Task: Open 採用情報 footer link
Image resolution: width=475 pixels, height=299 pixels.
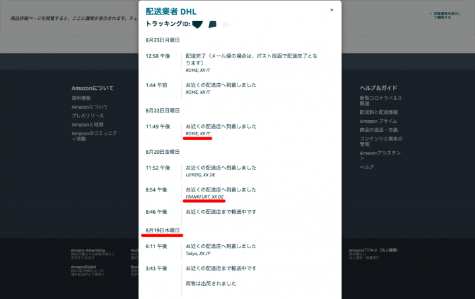Action: pyautogui.click(x=81, y=98)
